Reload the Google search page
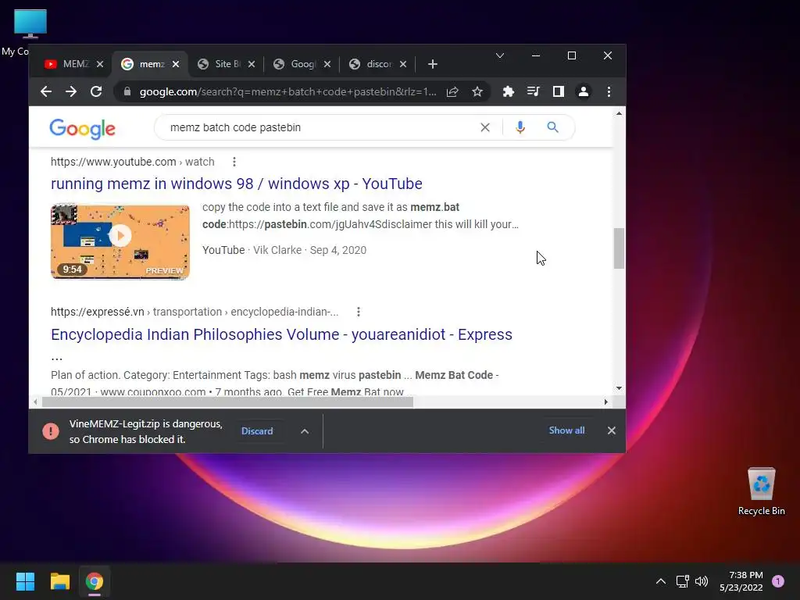This screenshot has height=600, width=800. click(x=96, y=92)
